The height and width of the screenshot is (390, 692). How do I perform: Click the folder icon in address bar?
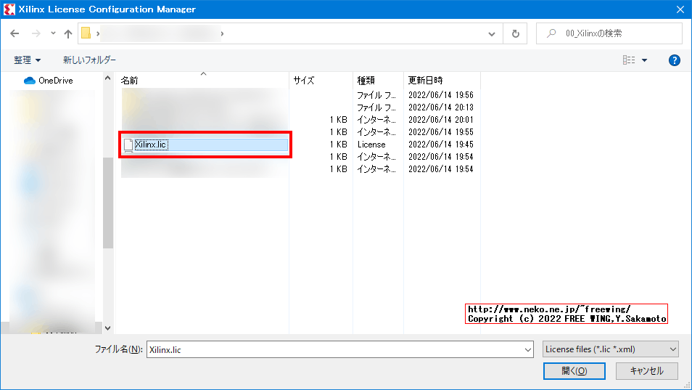86,33
